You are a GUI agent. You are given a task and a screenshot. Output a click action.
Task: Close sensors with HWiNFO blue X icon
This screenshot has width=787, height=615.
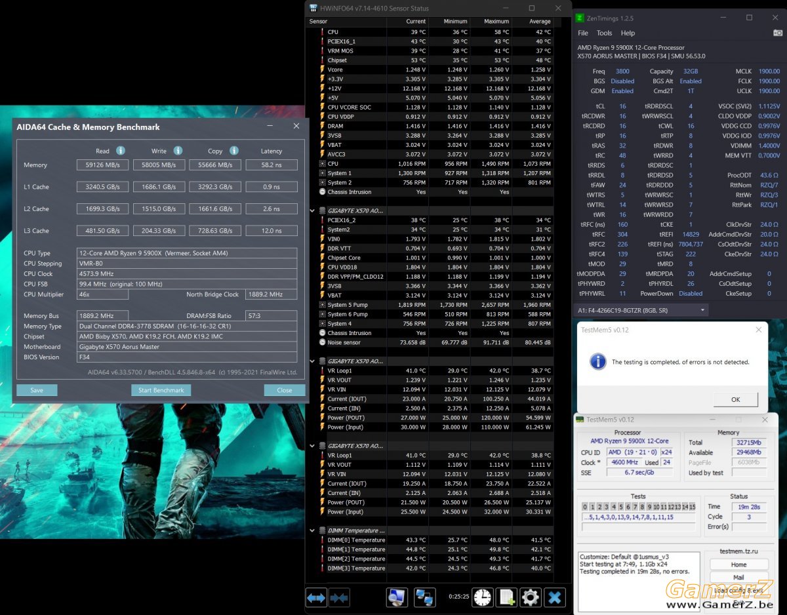pyautogui.click(x=554, y=597)
